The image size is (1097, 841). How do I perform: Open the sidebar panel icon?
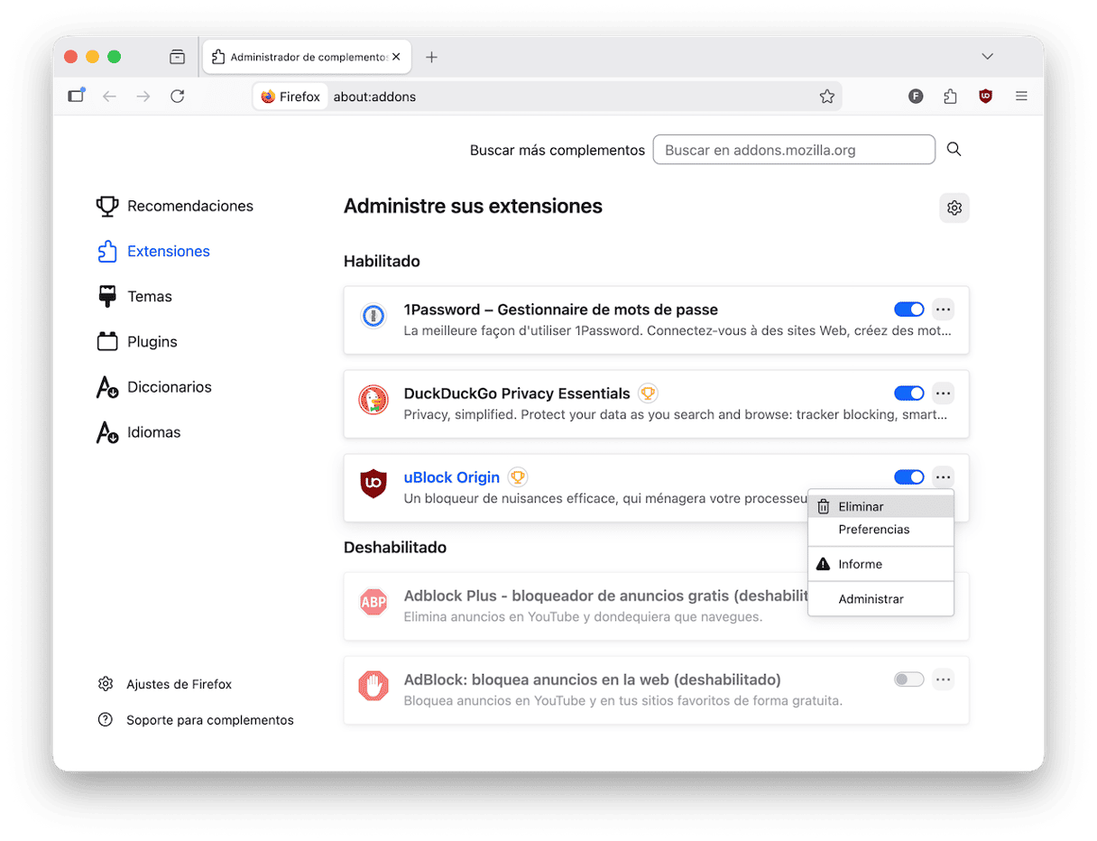[x=76, y=97]
